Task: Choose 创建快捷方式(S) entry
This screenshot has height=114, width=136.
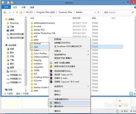Action: click(70, 99)
